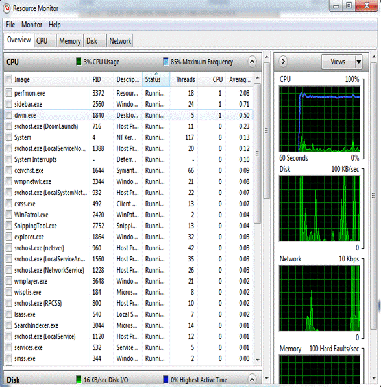Click blue Highest Active Time indicator
The height and width of the screenshot is (387, 381).
tap(166, 379)
